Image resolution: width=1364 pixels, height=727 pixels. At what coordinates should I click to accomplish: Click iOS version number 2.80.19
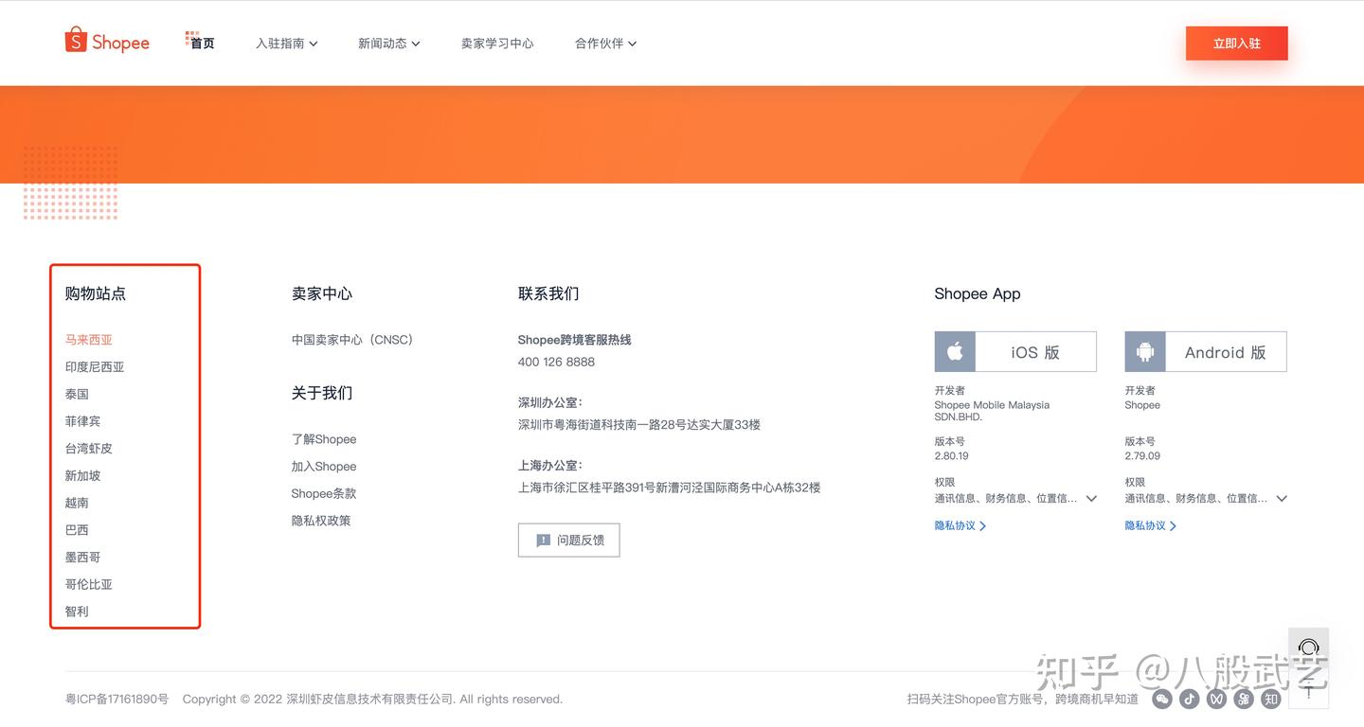(x=952, y=456)
